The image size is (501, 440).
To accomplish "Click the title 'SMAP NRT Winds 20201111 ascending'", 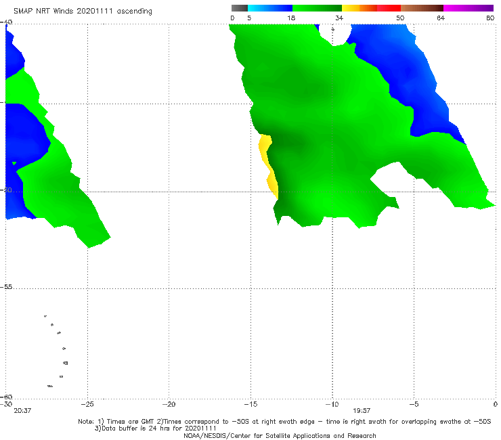I will tap(83, 12).
